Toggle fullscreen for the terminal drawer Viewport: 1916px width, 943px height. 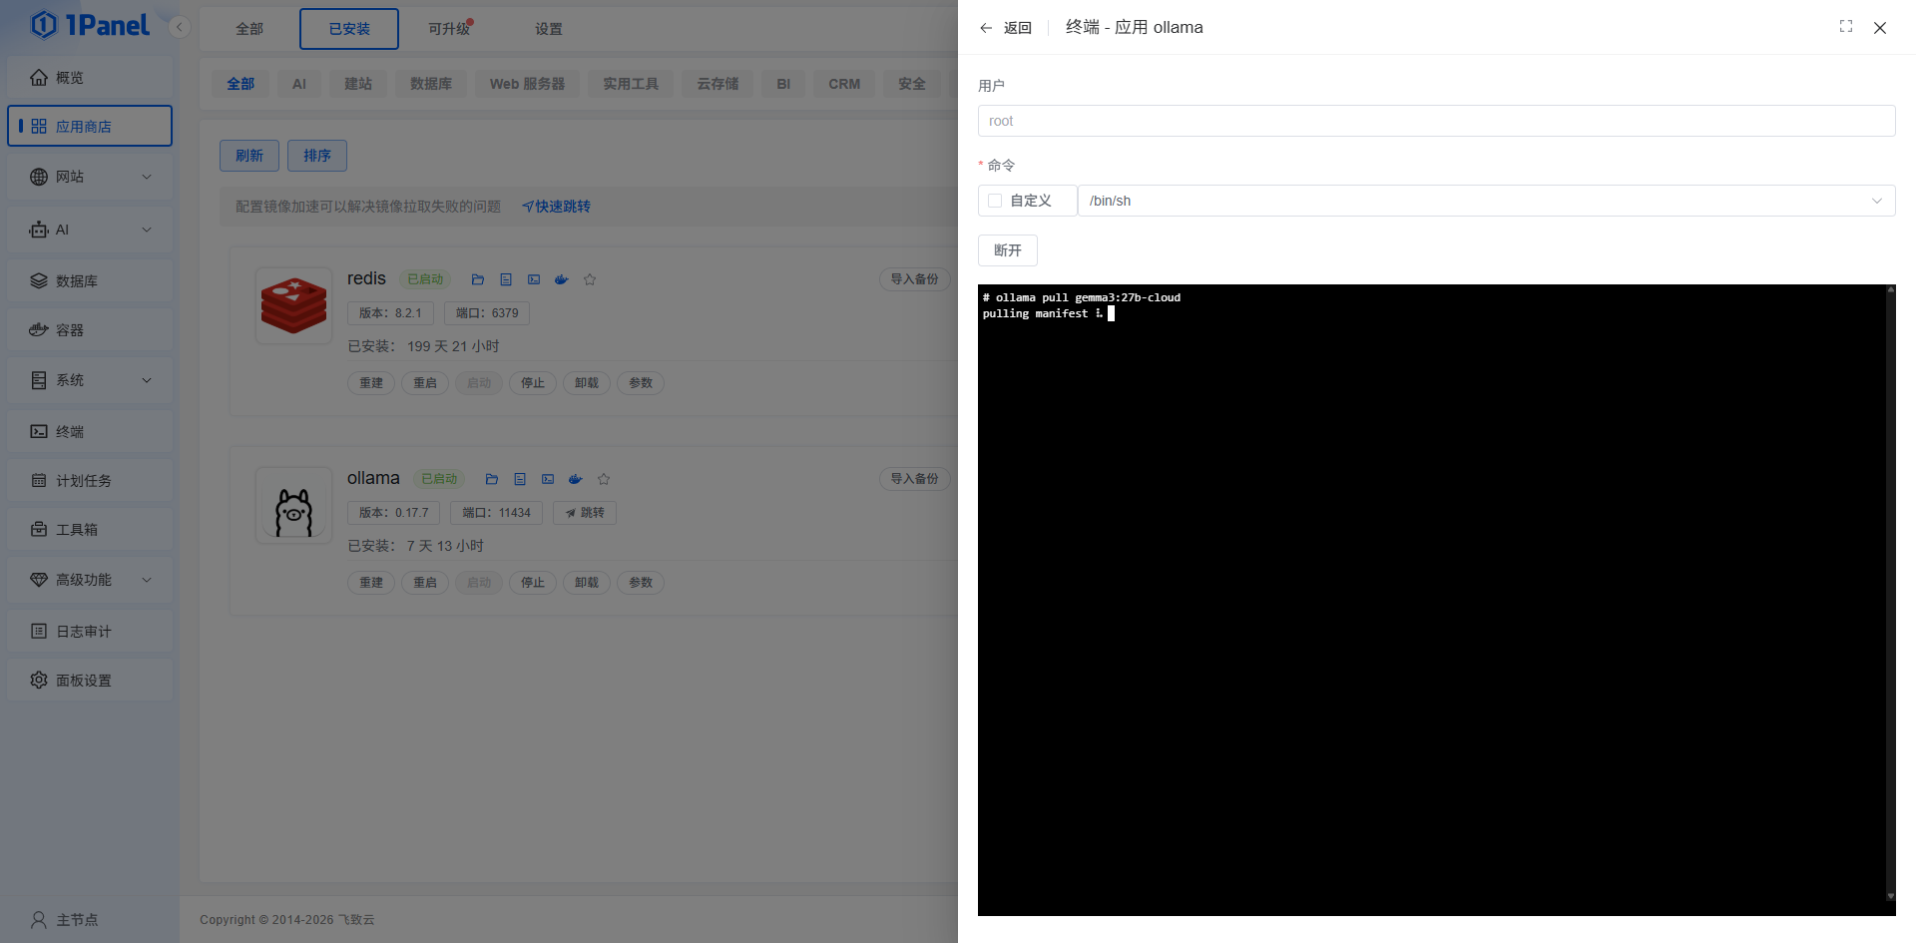[x=1846, y=27]
